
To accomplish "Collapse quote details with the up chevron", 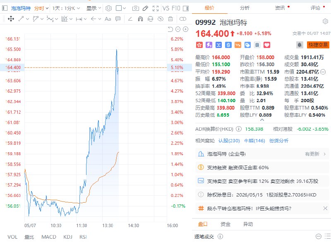I will pyautogui.click(x=262, y=120).
